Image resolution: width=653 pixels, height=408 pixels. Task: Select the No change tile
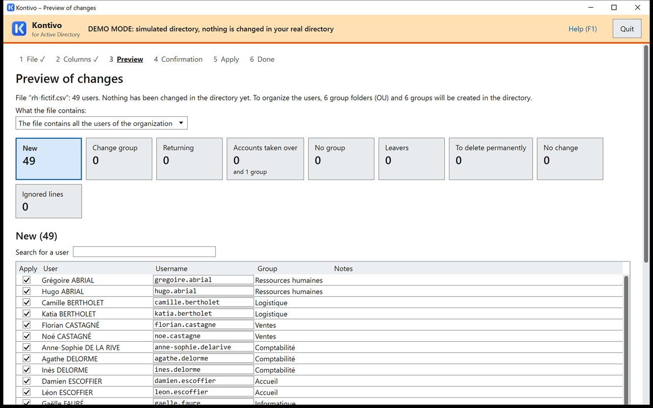570,159
